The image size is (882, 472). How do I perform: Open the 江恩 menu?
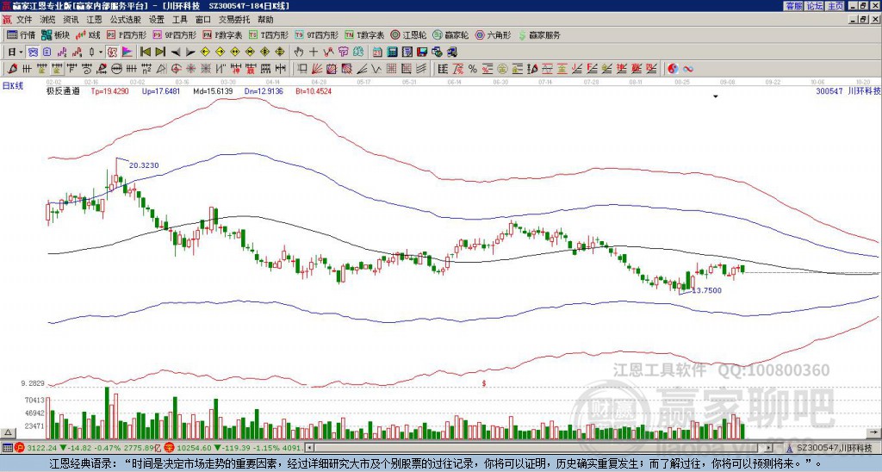94,20
